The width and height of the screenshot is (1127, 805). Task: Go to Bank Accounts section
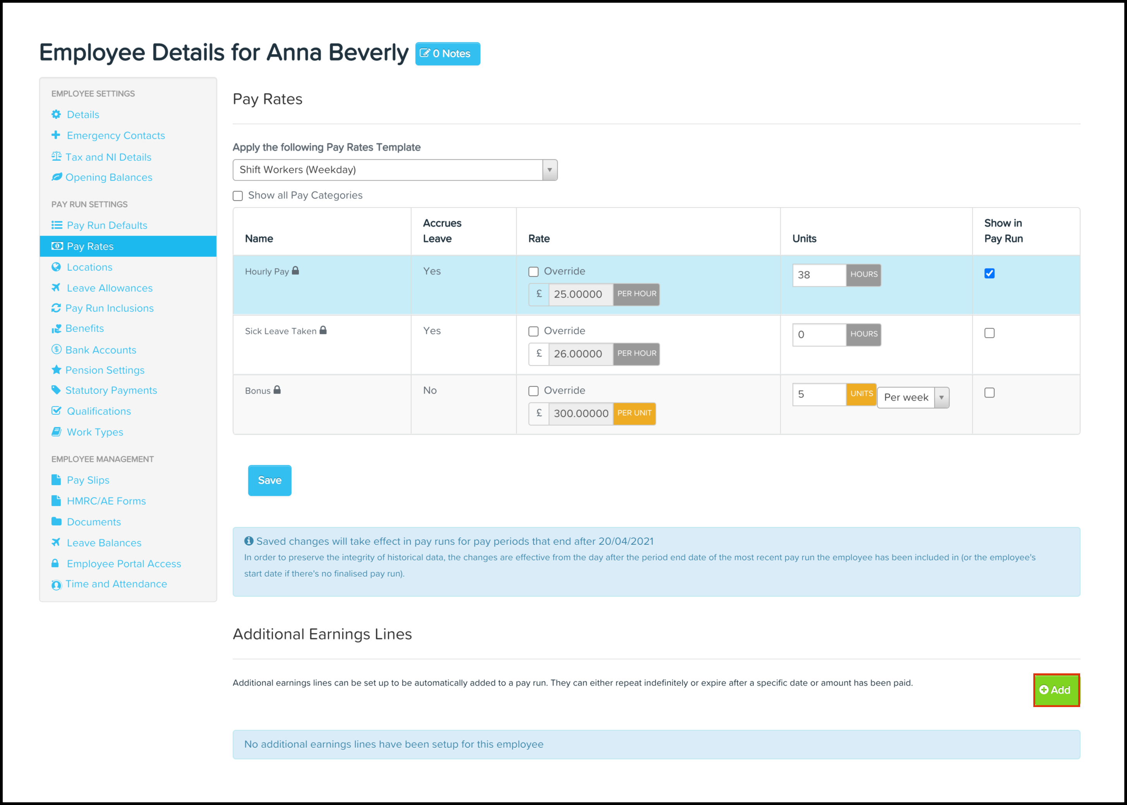click(x=101, y=350)
